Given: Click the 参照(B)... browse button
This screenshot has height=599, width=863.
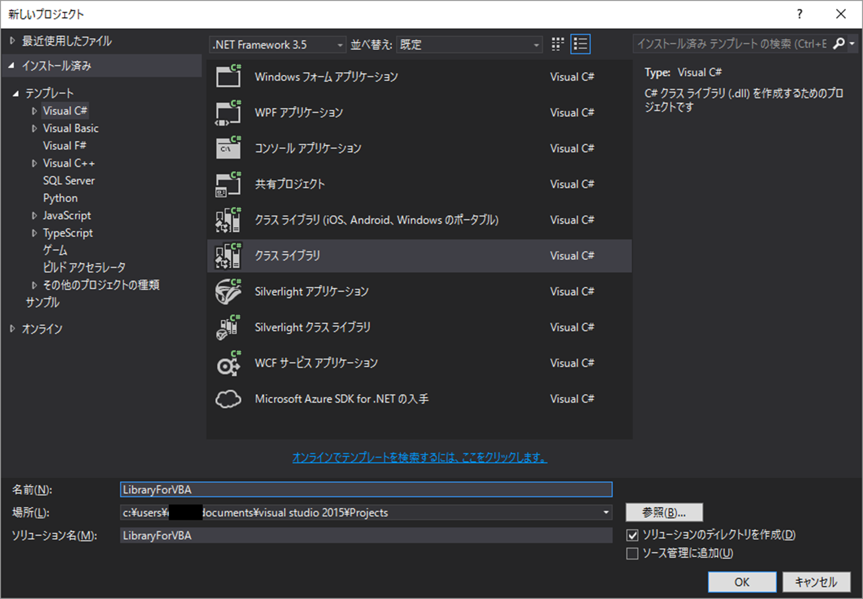Looking at the screenshot, I should [x=664, y=512].
